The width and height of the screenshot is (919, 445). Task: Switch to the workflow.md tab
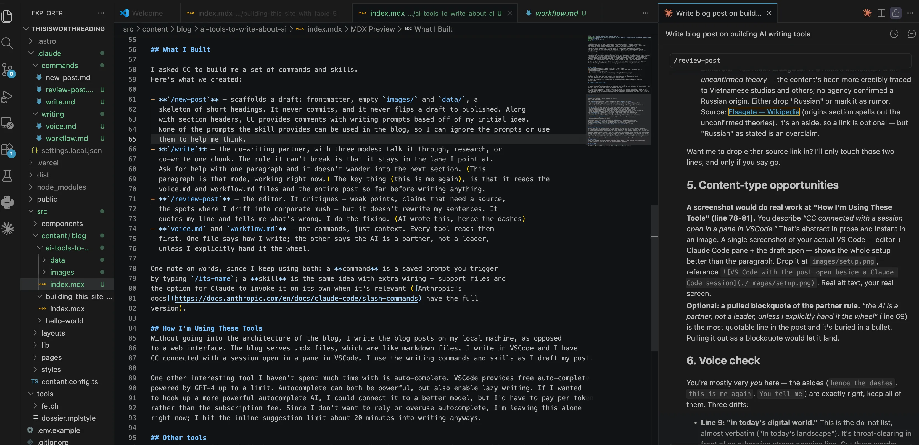pyautogui.click(x=560, y=13)
